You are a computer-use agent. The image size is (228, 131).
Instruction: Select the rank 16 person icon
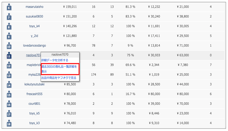click(x=9, y=104)
